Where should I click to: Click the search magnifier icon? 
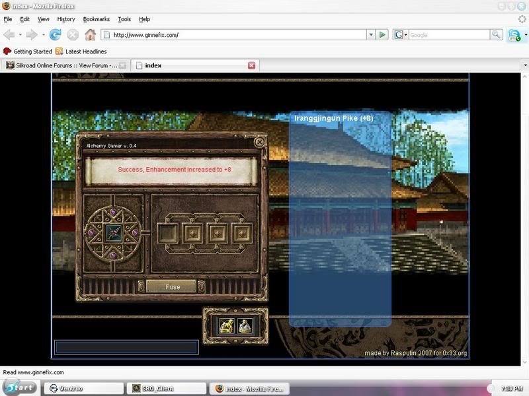pos(496,35)
